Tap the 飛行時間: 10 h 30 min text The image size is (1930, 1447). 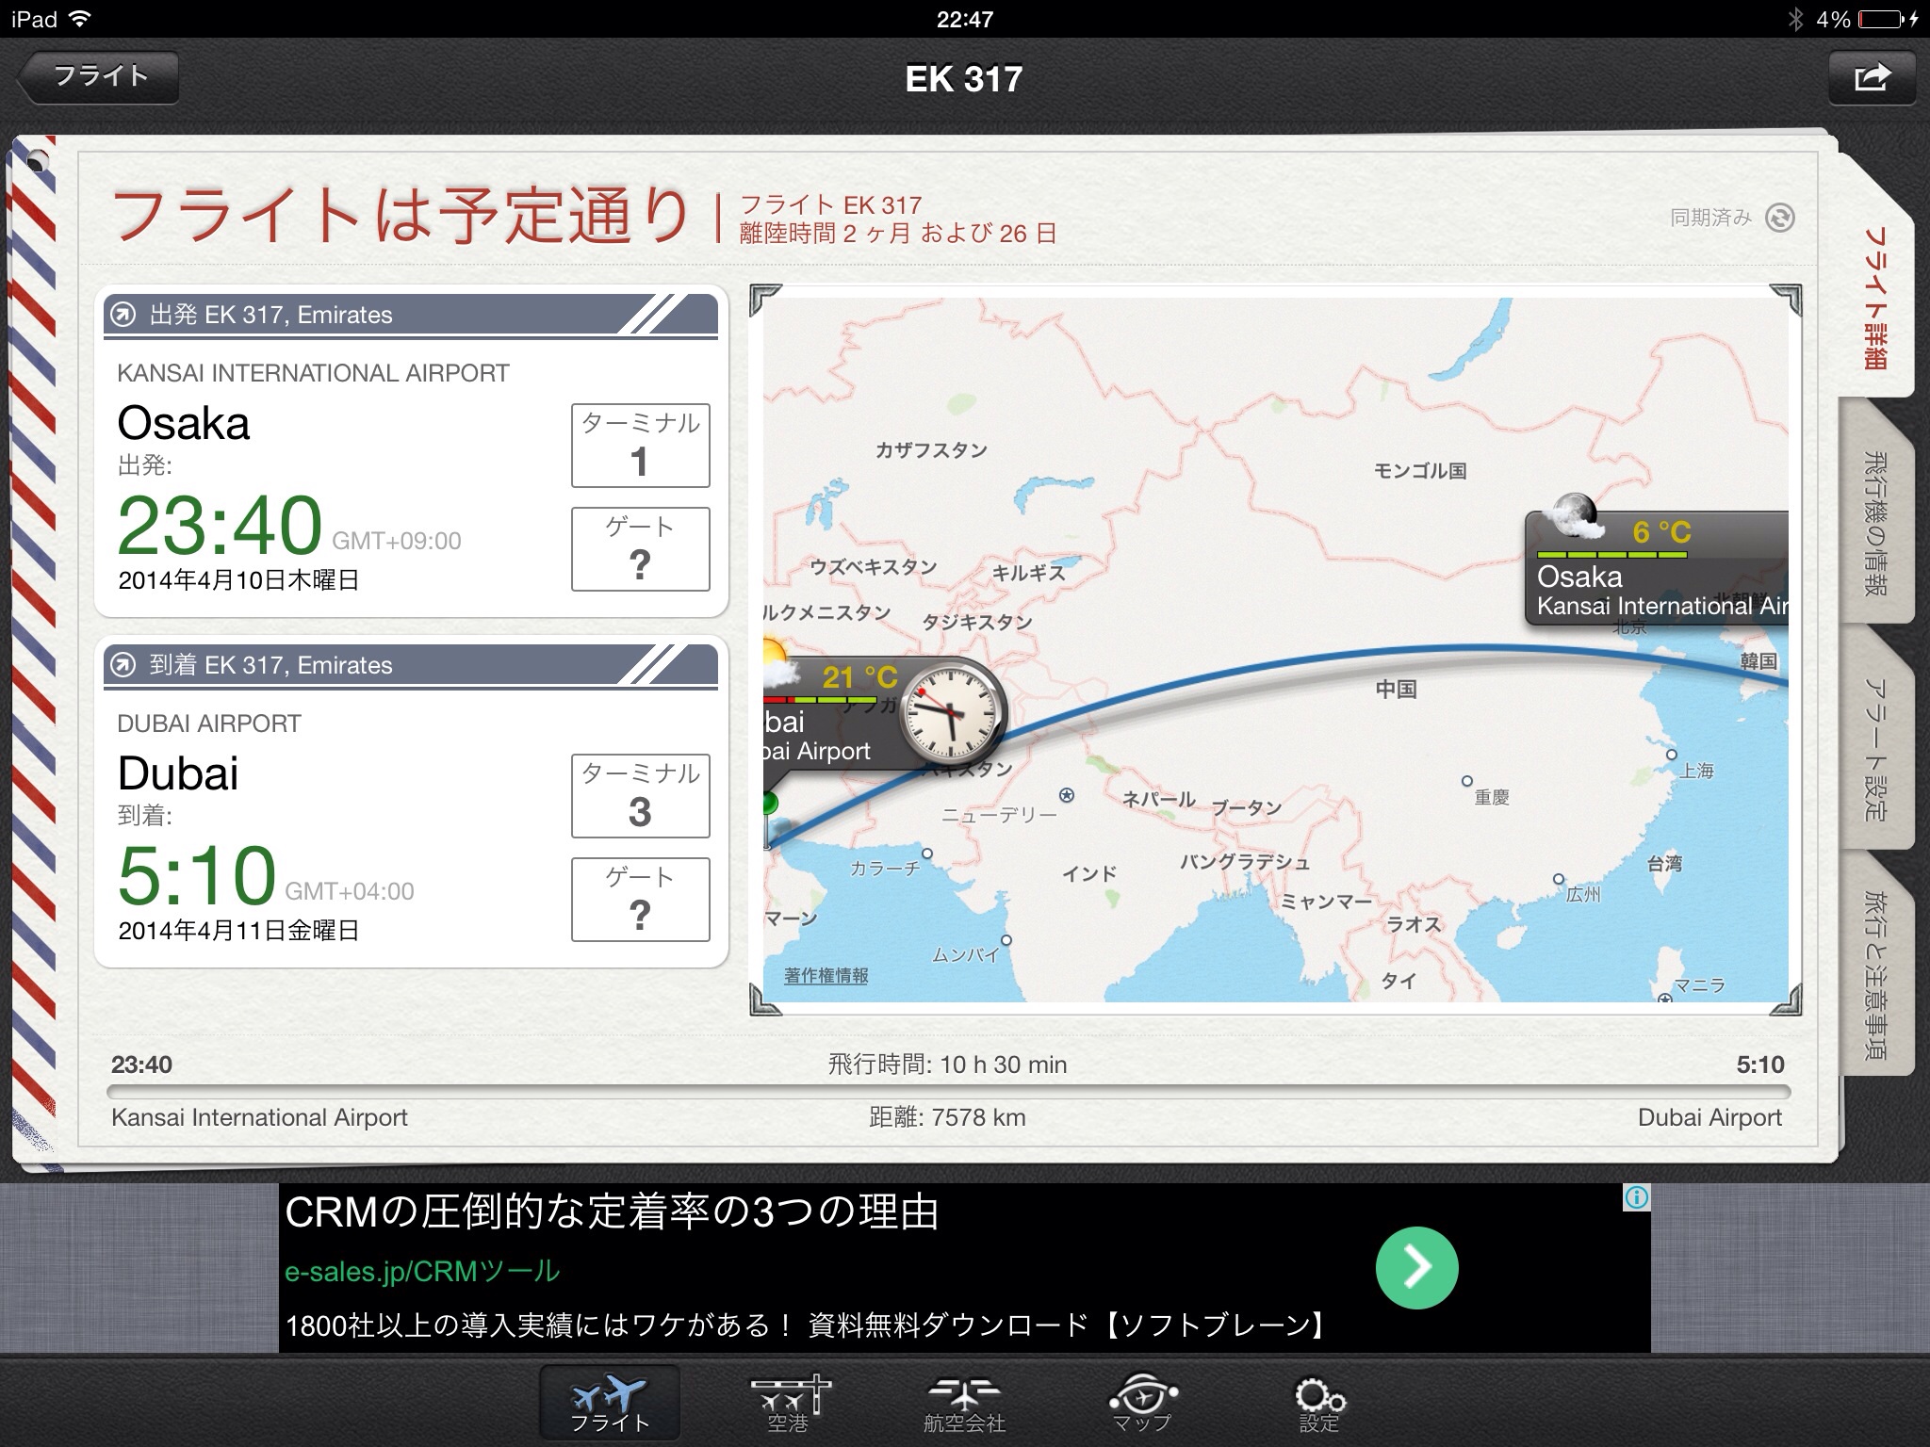(947, 1065)
